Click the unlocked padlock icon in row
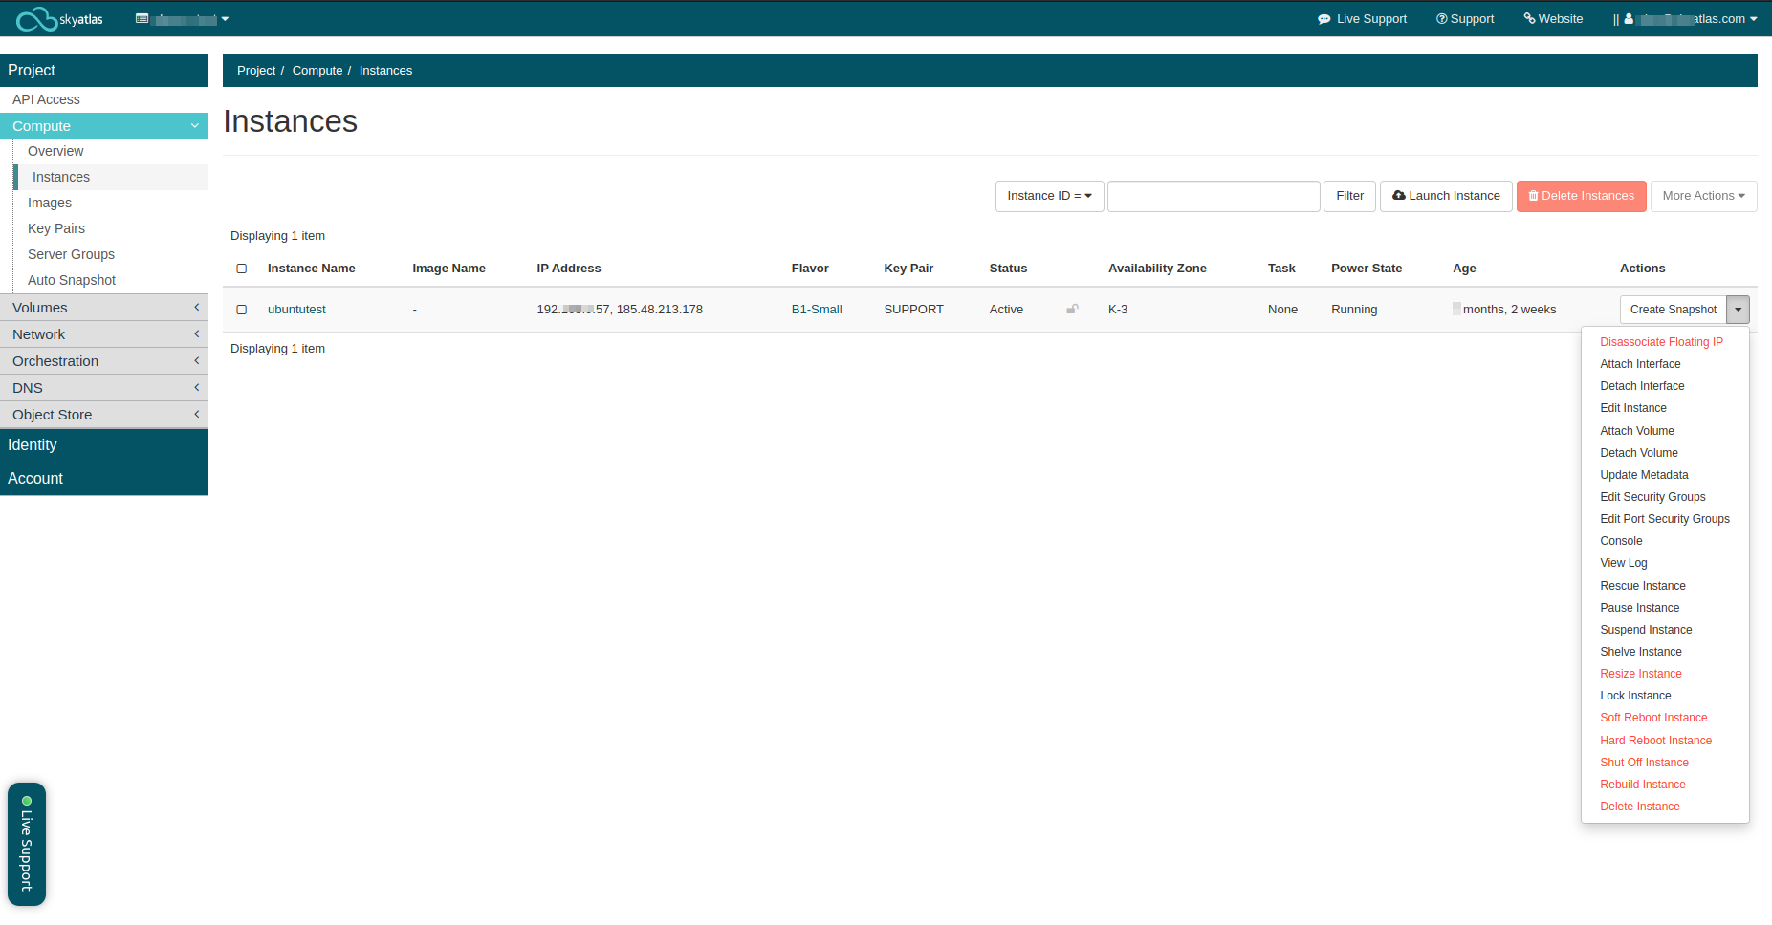Image resolution: width=1772 pixels, height=925 pixels. pyautogui.click(x=1072, y=310)
